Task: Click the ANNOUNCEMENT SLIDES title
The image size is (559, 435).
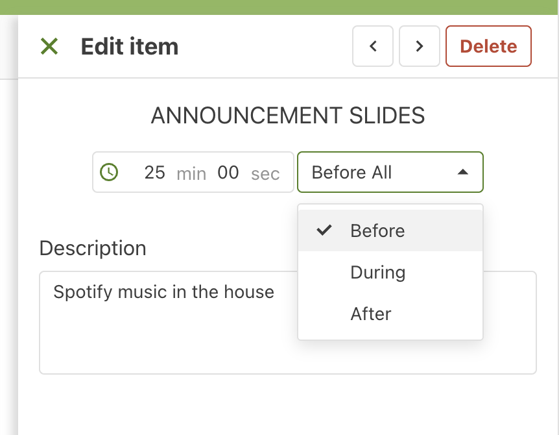Action: (288, 116)
